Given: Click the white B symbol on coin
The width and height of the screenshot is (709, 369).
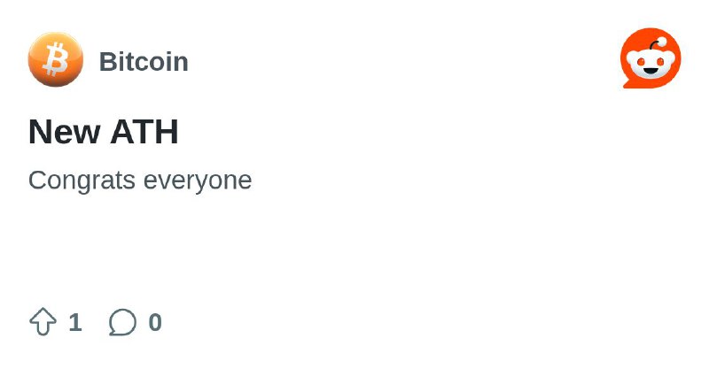Looking at the screenshot, I should [56, 59].
